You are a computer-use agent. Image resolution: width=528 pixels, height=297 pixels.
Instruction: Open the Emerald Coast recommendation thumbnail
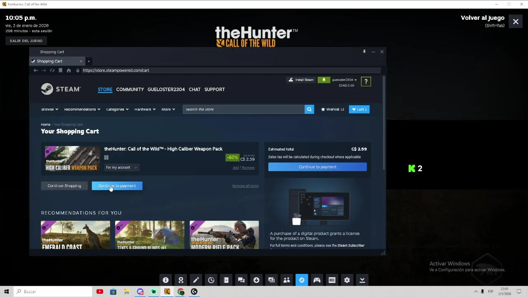75,235
